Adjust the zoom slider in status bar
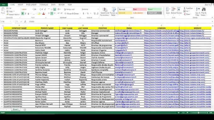214x120 pixels. (199, 113)
